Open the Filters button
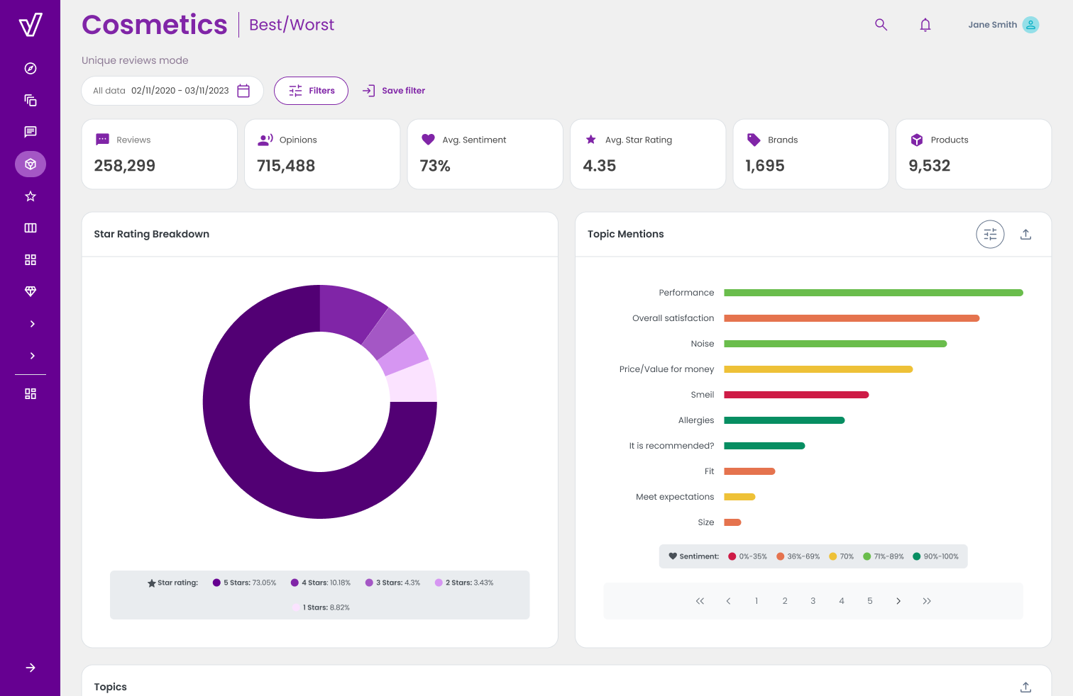 pos(311,91)
